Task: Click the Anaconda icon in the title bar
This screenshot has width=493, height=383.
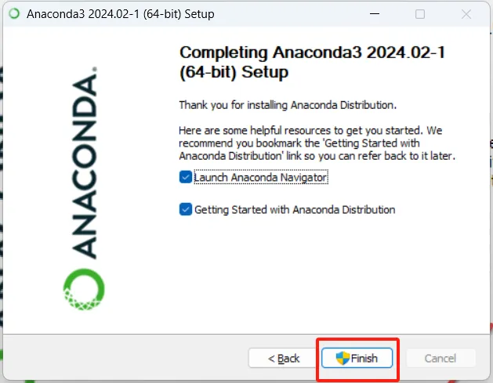Action: 14,14
